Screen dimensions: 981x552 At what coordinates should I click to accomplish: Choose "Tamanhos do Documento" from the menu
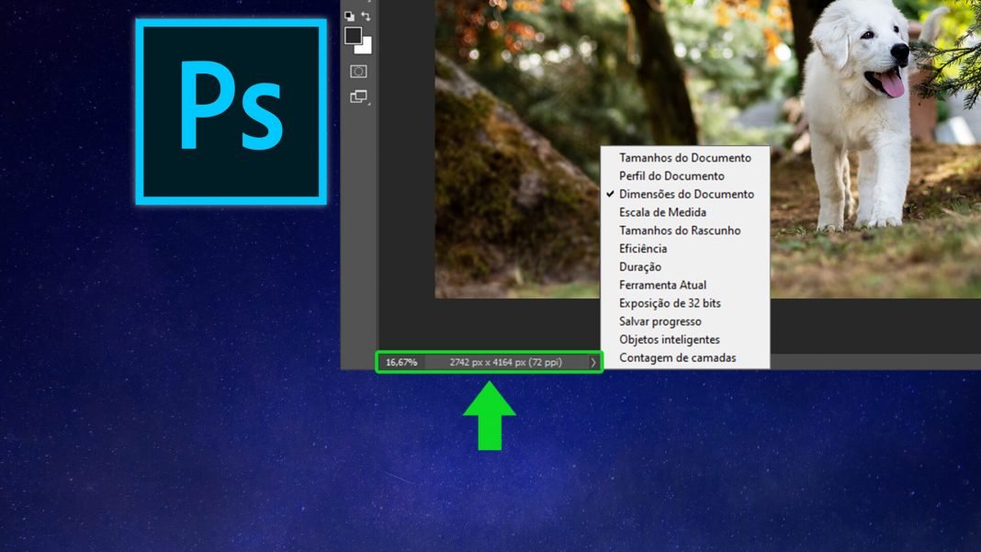[683, 158]
